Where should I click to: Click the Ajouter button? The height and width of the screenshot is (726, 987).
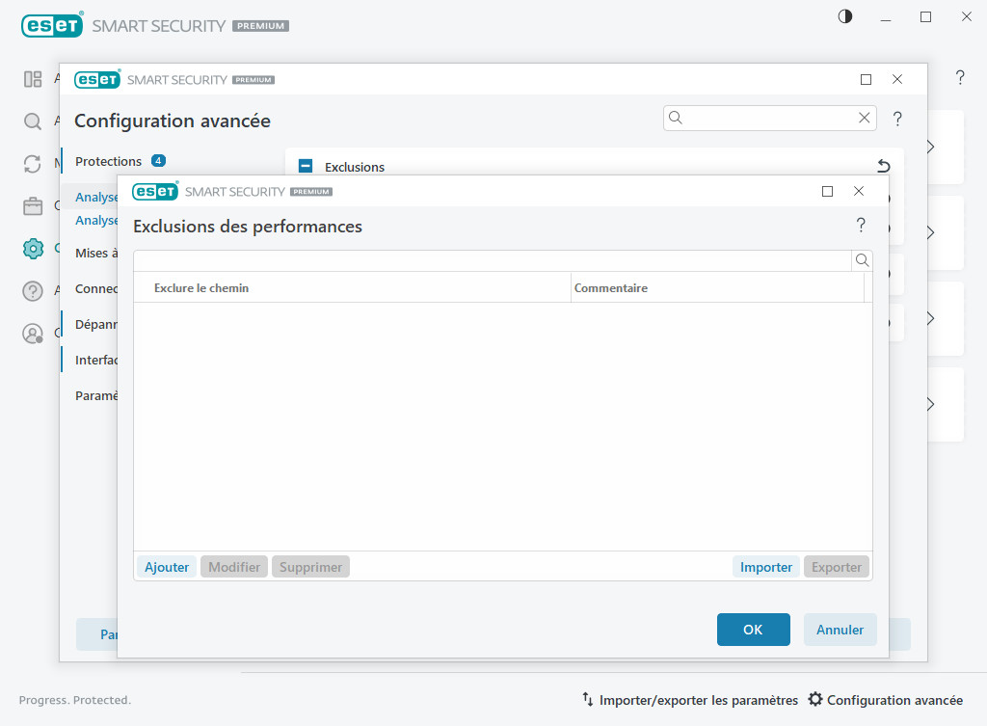pyautogui.click(x=167, y=567)
